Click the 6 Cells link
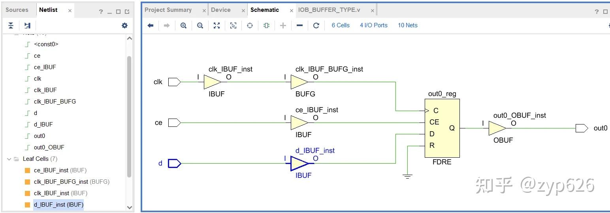610x213 pixels. [x=341, y=25]
